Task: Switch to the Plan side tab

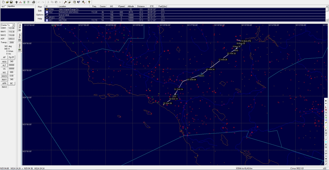Action: pos(20,37)
